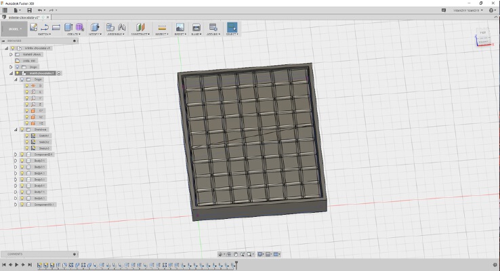
Task: Click the Redo arrow
Action: [x=51, y=10]
